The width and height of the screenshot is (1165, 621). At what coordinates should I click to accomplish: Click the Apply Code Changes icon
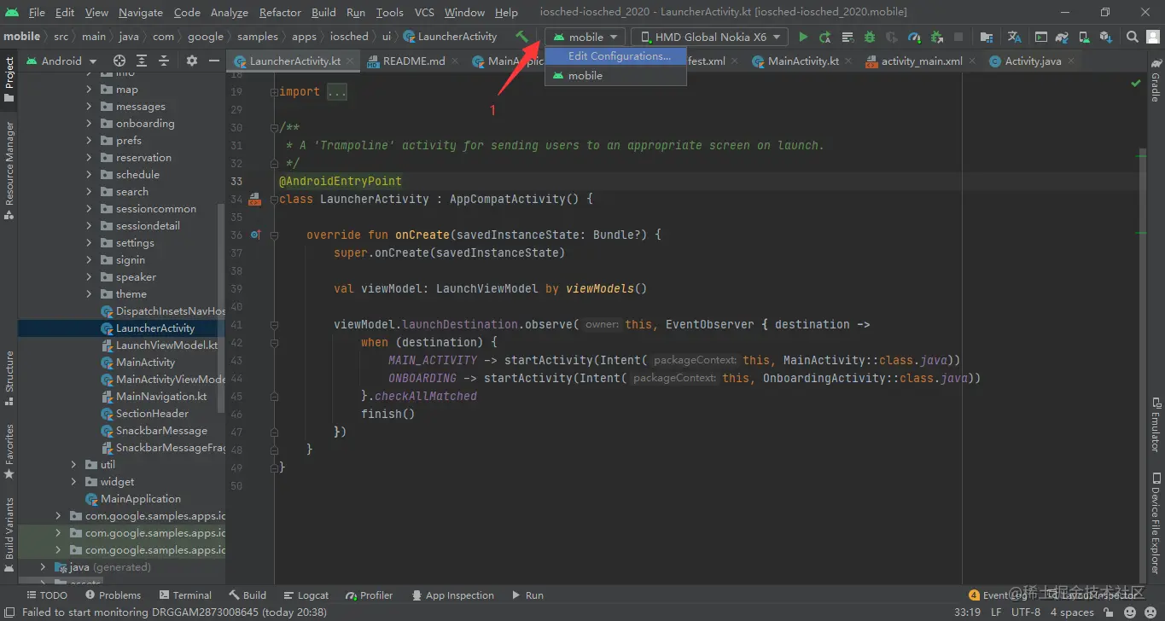pyautogui.click(x=848, y=37)
